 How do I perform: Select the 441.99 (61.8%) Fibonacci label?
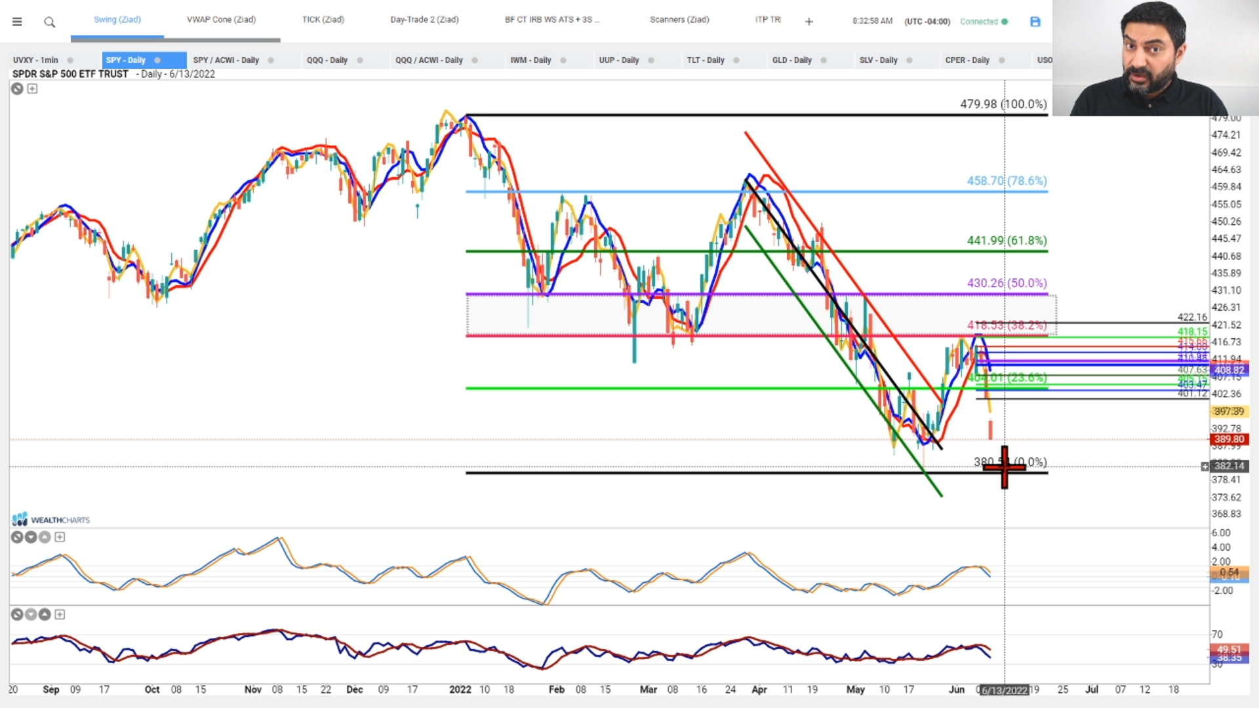click(1007, 241)
